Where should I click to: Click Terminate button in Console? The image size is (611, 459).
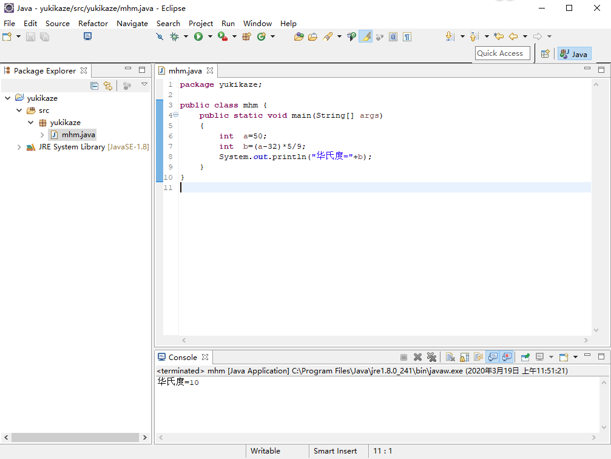tap(403, 357)
